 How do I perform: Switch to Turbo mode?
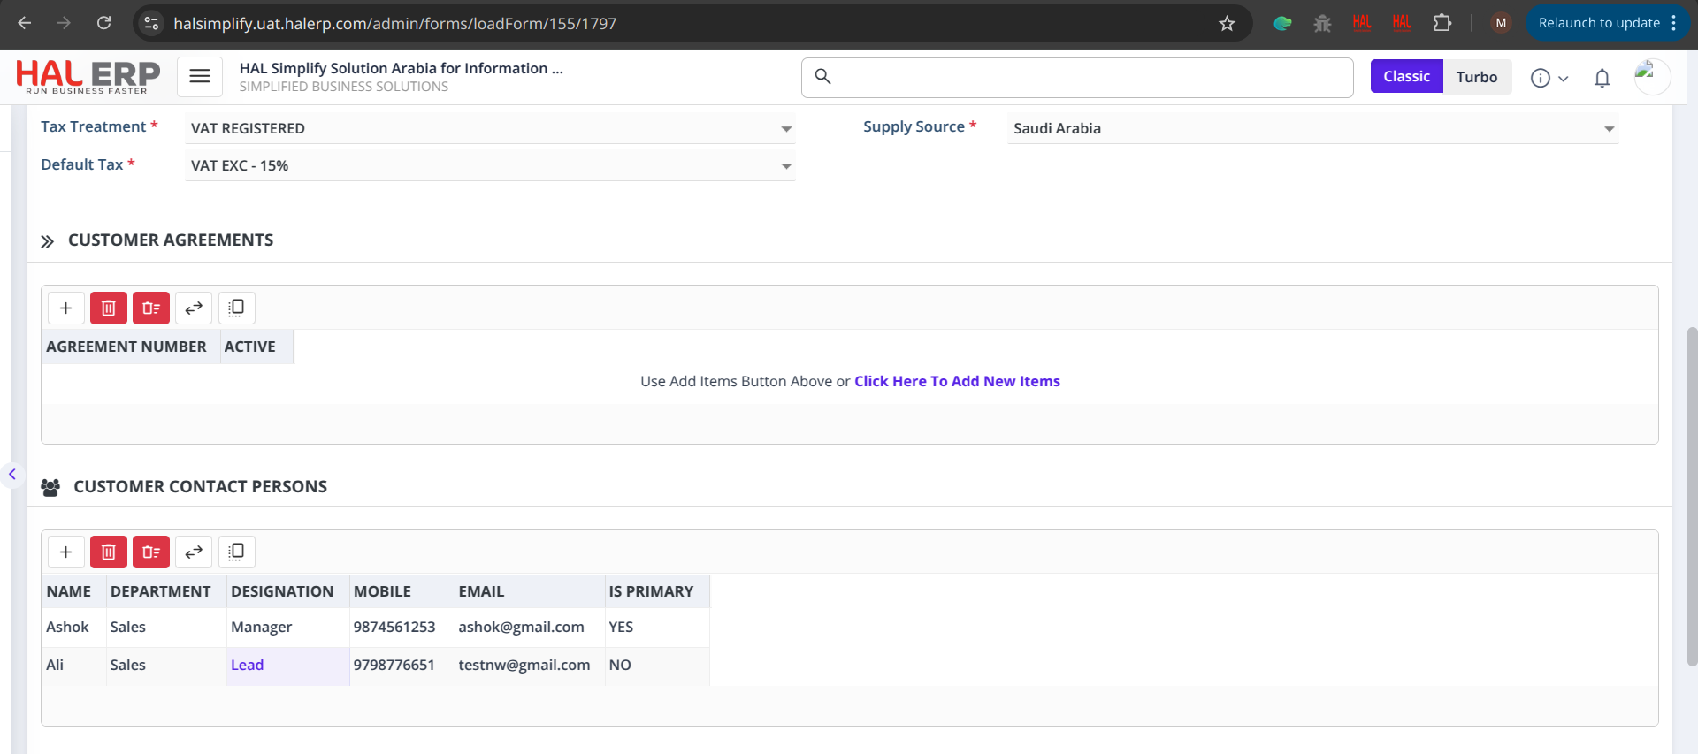(x=1476, y=77)
